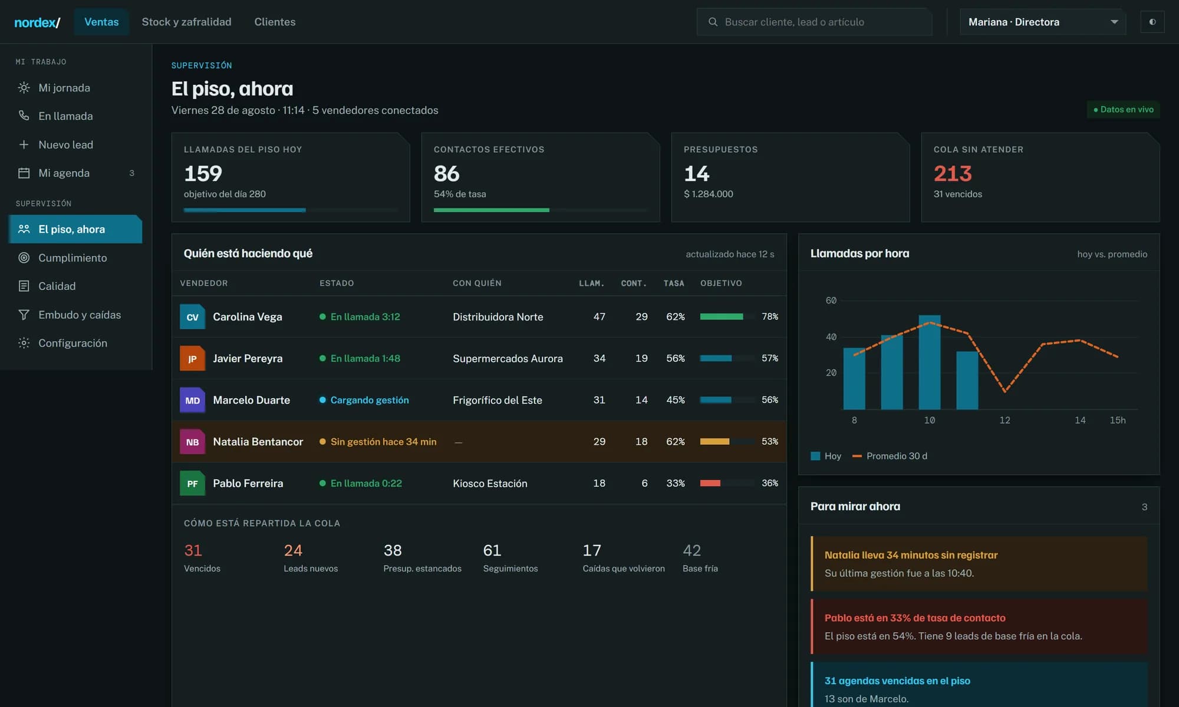Viewport: 1179px width, 707px height.
Task: Select El piso, ahora in the sidebar
Action: tap(75, 229)
